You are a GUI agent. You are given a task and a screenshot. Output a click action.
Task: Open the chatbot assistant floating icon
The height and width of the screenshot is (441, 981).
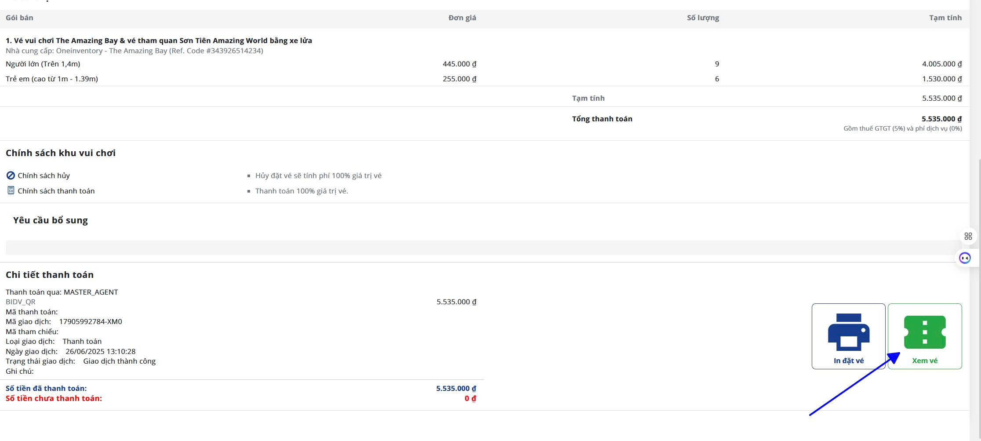965,258
